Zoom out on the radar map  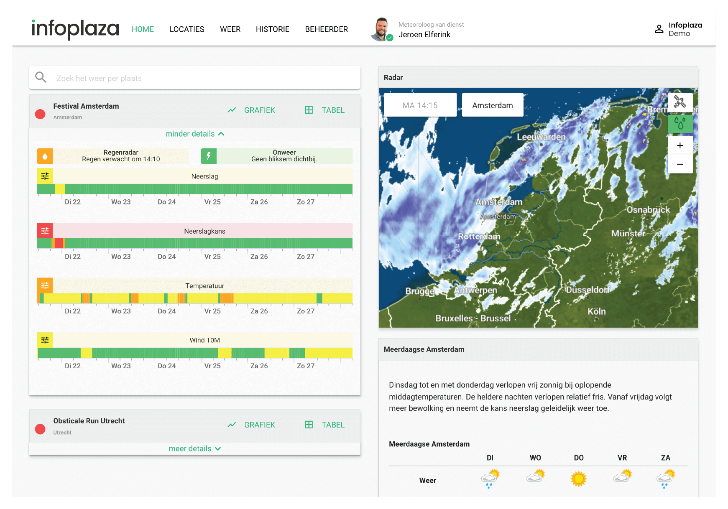(680, 164)
